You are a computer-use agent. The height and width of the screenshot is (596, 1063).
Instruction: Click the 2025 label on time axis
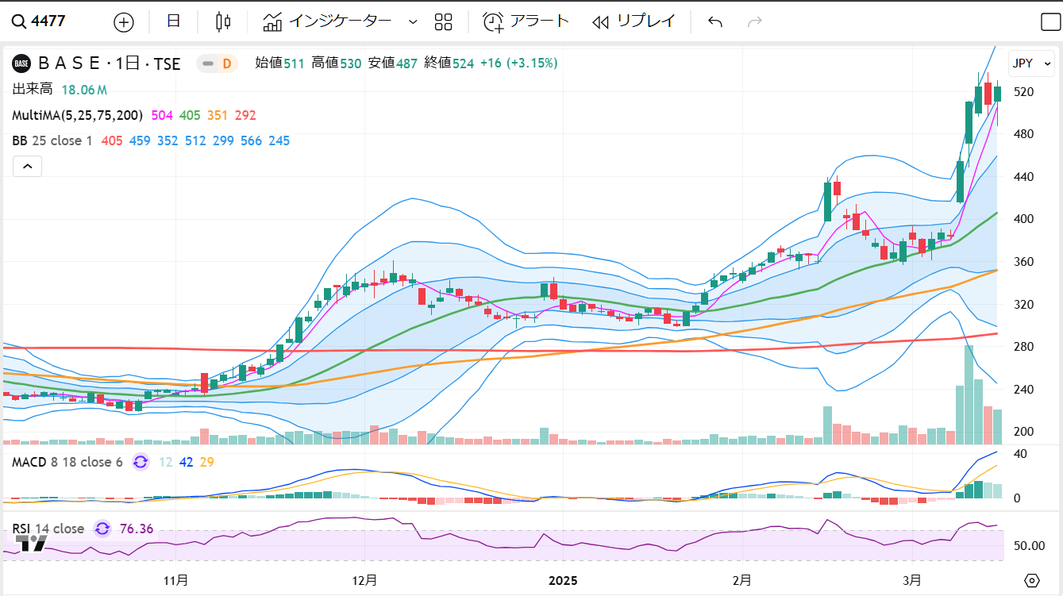(563, 580)
